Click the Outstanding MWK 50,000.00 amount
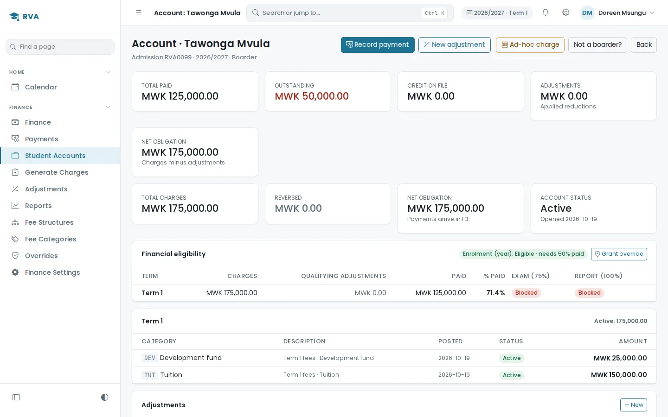The width and height of the screenshot is (668, 417). point(312,96)
